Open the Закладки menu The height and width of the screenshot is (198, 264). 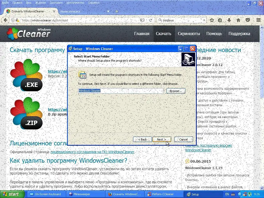pos(56,3)
